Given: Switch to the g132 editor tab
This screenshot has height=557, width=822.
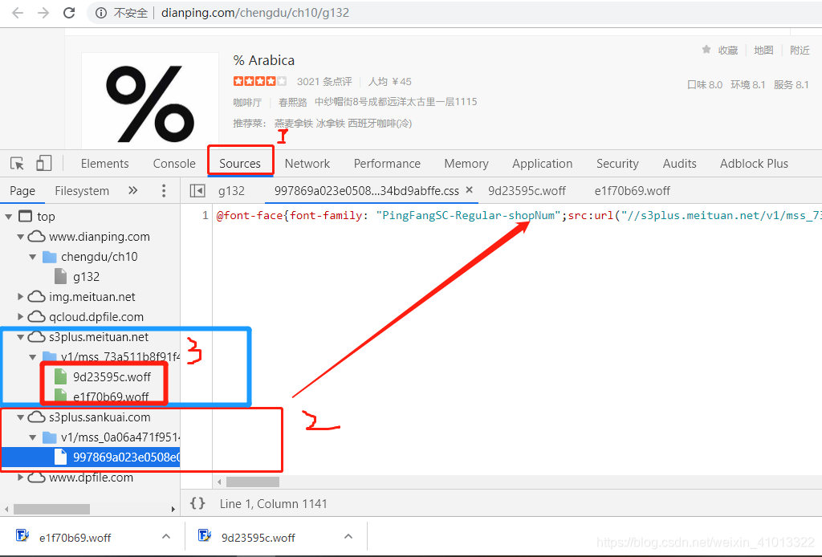Looking at the screenshot, I should (x=232, y=191).
